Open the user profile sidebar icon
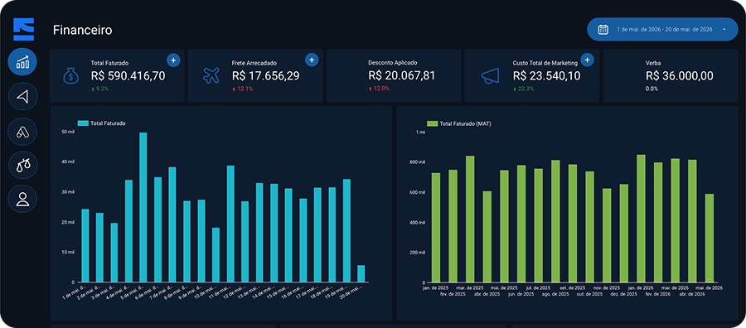Image resolution: width=746 pixels, height=328 pixels. point(22,199)
